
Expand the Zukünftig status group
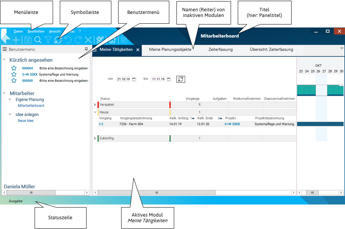(95, 139)
